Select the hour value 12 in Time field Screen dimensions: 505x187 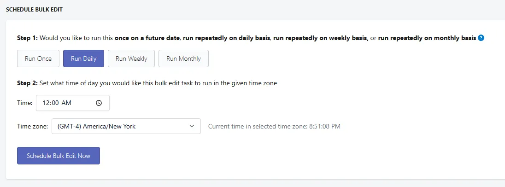47,103
